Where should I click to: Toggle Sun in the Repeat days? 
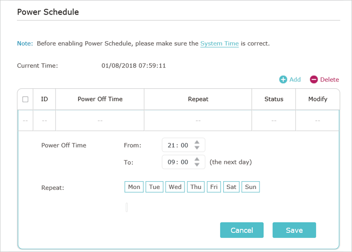[250, 187]
